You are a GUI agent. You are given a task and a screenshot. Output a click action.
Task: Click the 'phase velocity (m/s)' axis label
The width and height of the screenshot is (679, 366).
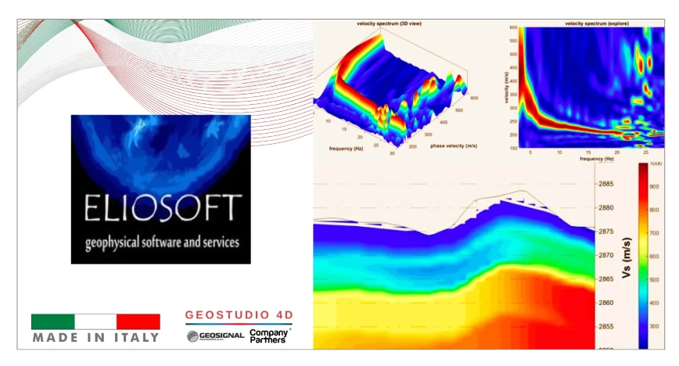tap(454, 146)
